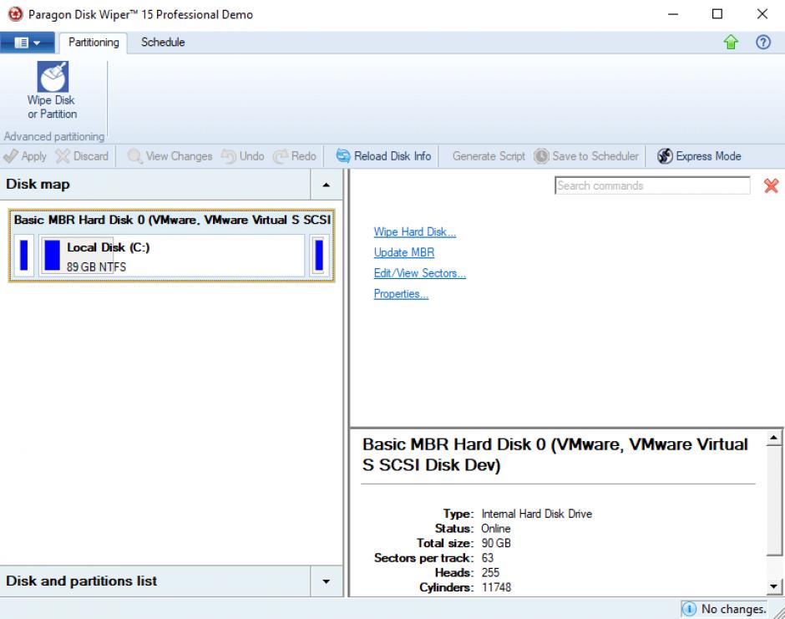Click the Update MBR link
The width and height of the screenshot is (785, 619).
[404, 252]
